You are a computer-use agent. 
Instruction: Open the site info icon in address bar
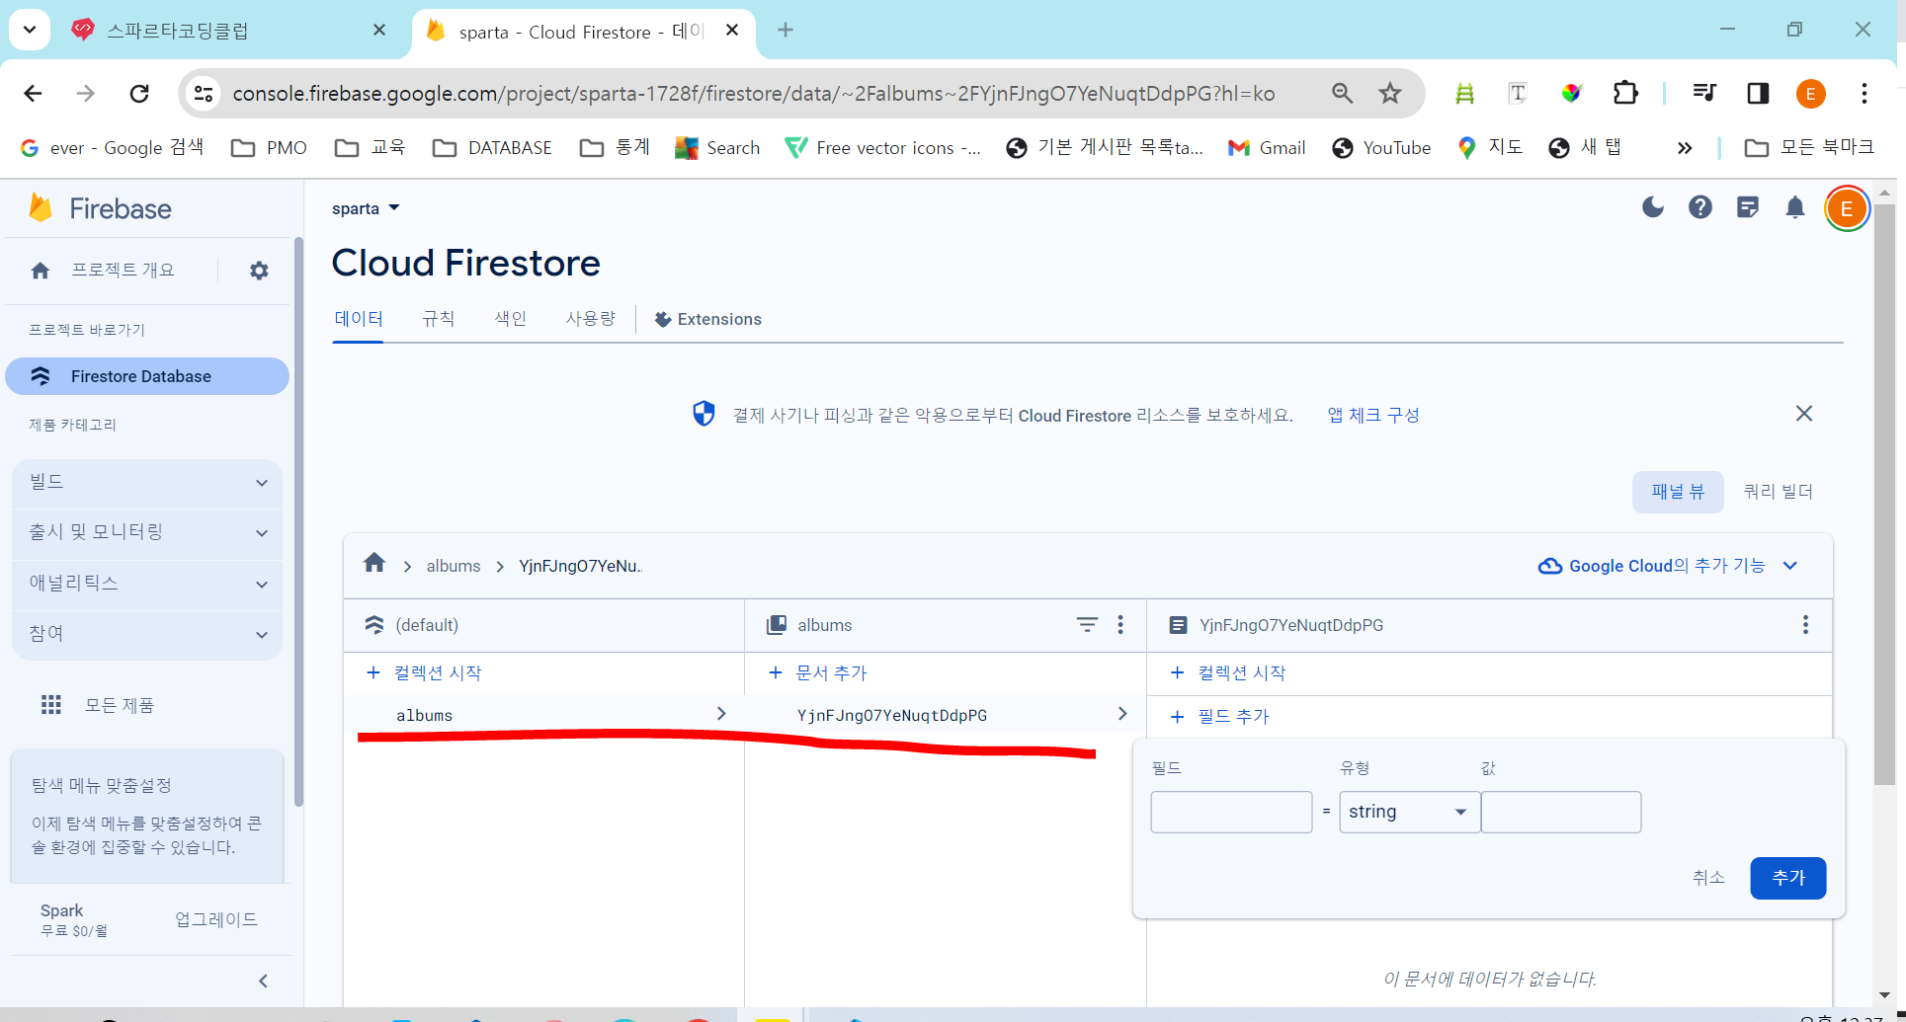(204, 94)
